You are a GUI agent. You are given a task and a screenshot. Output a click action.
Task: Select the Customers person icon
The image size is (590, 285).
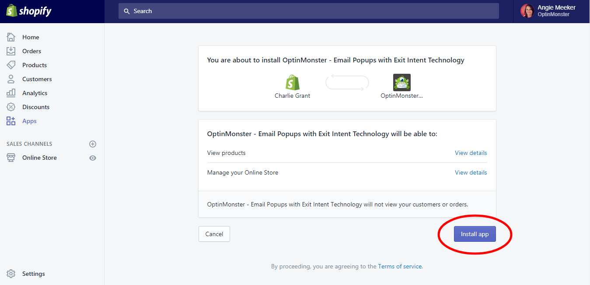[x=11, y=79]
